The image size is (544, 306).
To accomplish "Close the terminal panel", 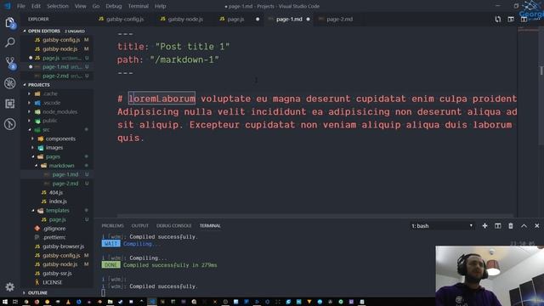I will tap(536, 226).
